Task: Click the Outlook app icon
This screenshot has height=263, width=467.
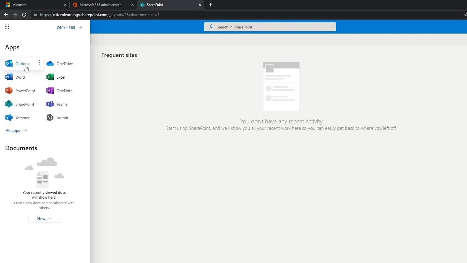Action: pyautogui.click(x=9, y=63)
